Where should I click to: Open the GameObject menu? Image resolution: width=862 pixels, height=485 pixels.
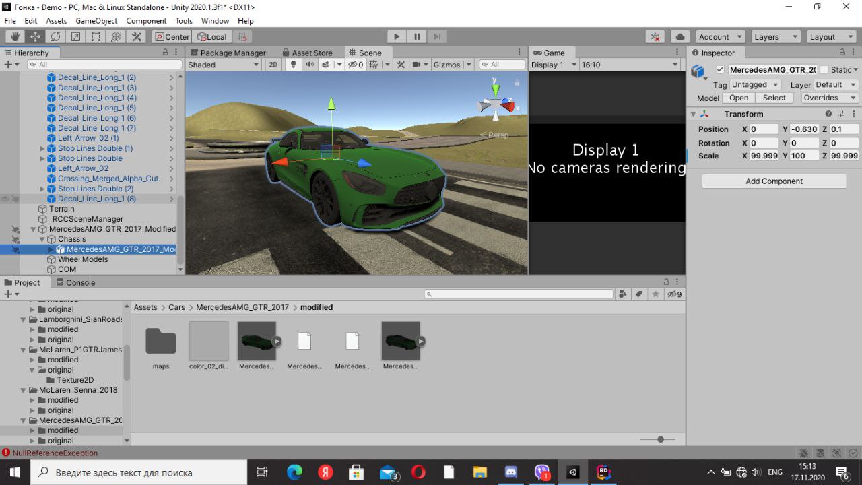click(x=96, y=21)
